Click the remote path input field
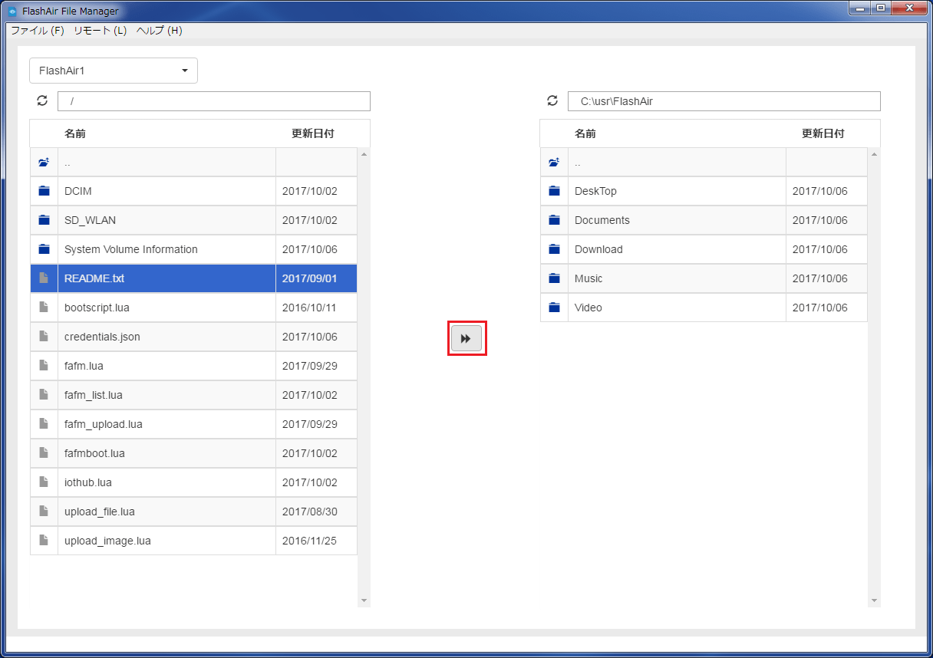This screenshot has height=658, width=933. pyautogui.click(x=214, y=101)
